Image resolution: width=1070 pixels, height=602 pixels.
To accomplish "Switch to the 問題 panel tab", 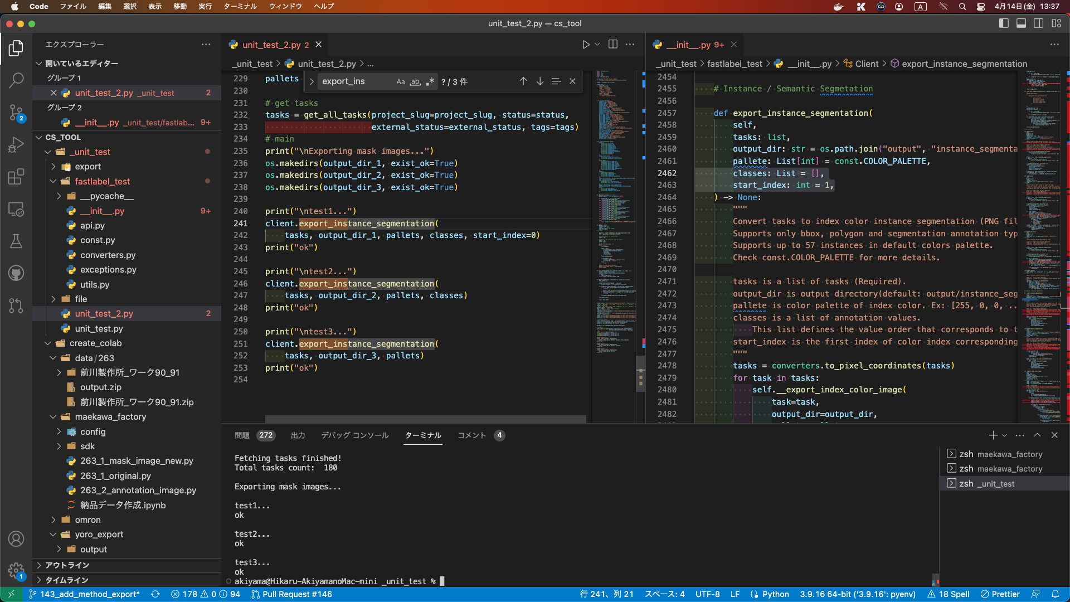I will [x=242, y=435].
